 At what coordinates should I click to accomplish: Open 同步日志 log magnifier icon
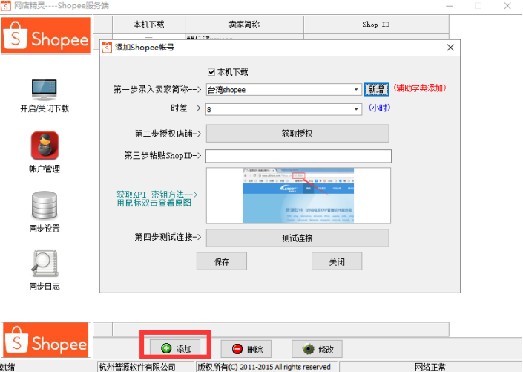45,264
